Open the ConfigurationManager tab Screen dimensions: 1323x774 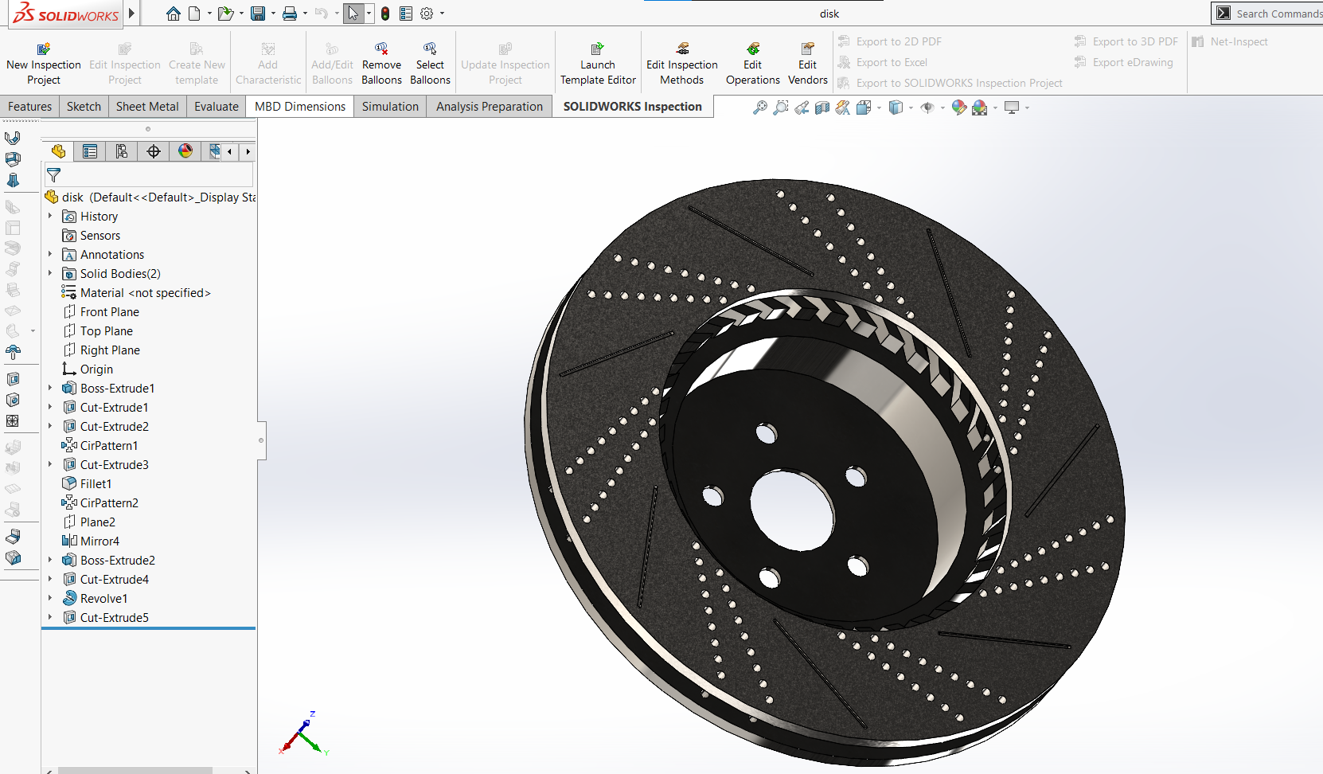pyautogui.click(x=122, y=151)
